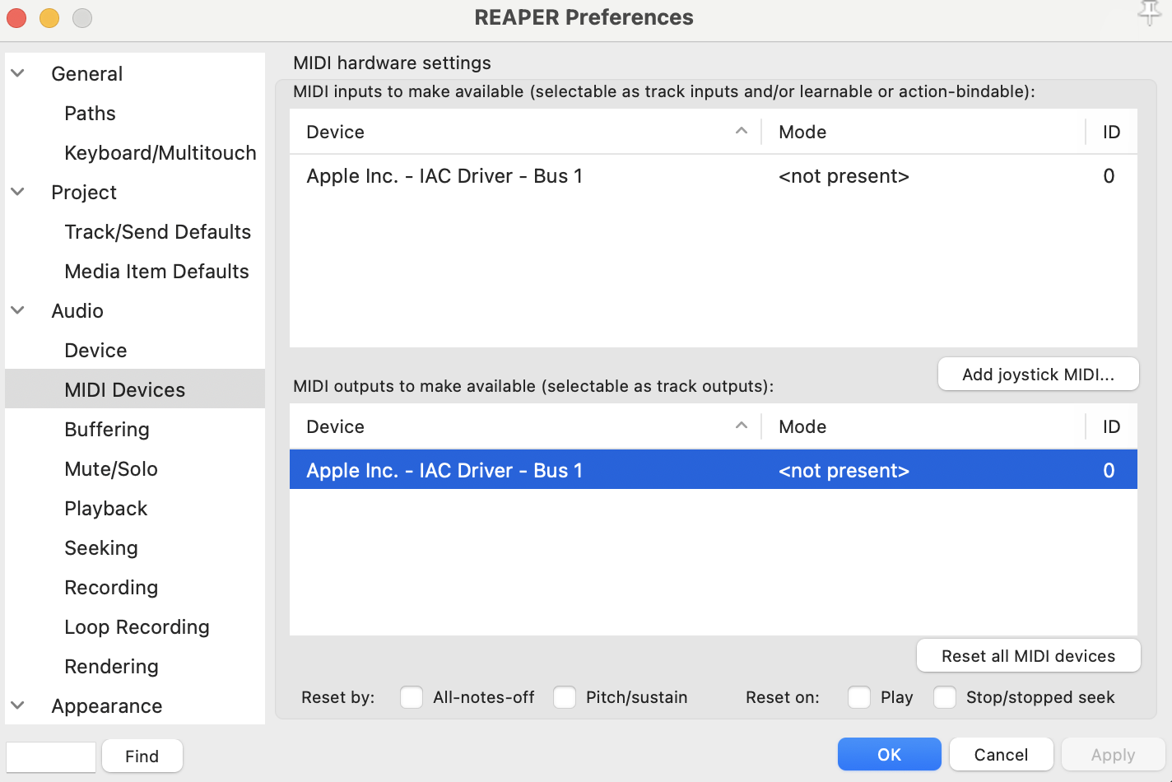Click the Apply button
1172x782 pixels.
pos(1114,754)
